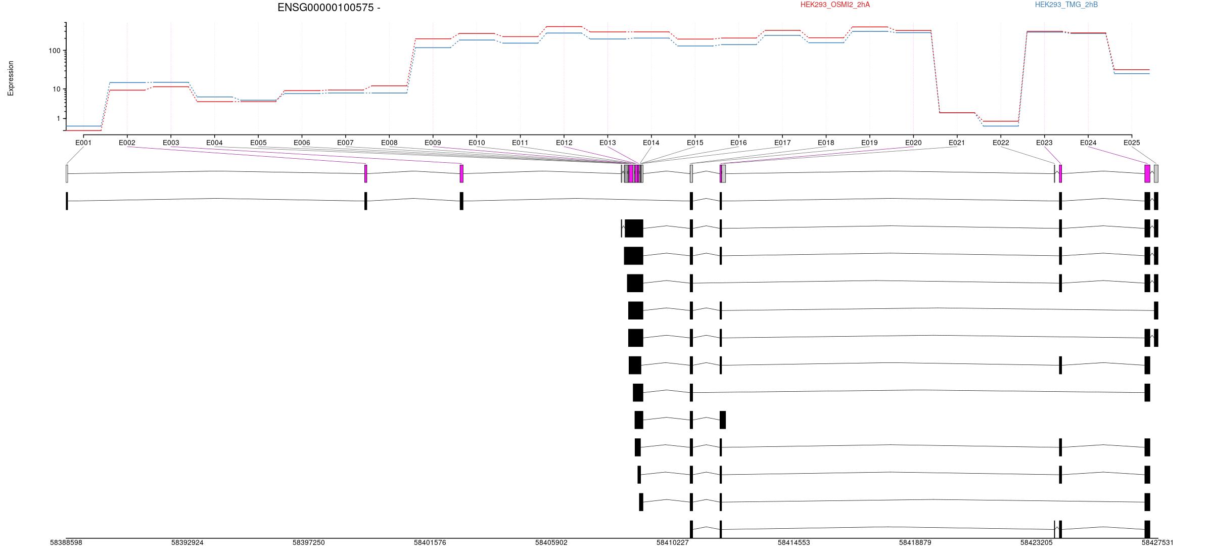The width and height of the screenshot is (1213, 551).
Task: Click the exon label E025
Action: coord(1132,143)
